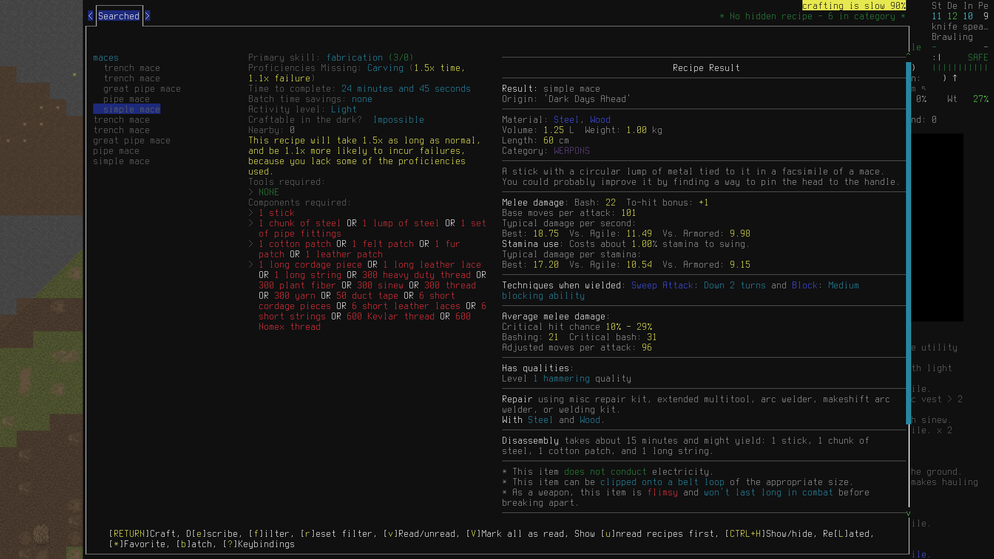Viewport: 994px width, 559px height.
Task: Expand the 'chunk of steel' component line
Action: tap(251, 223)
